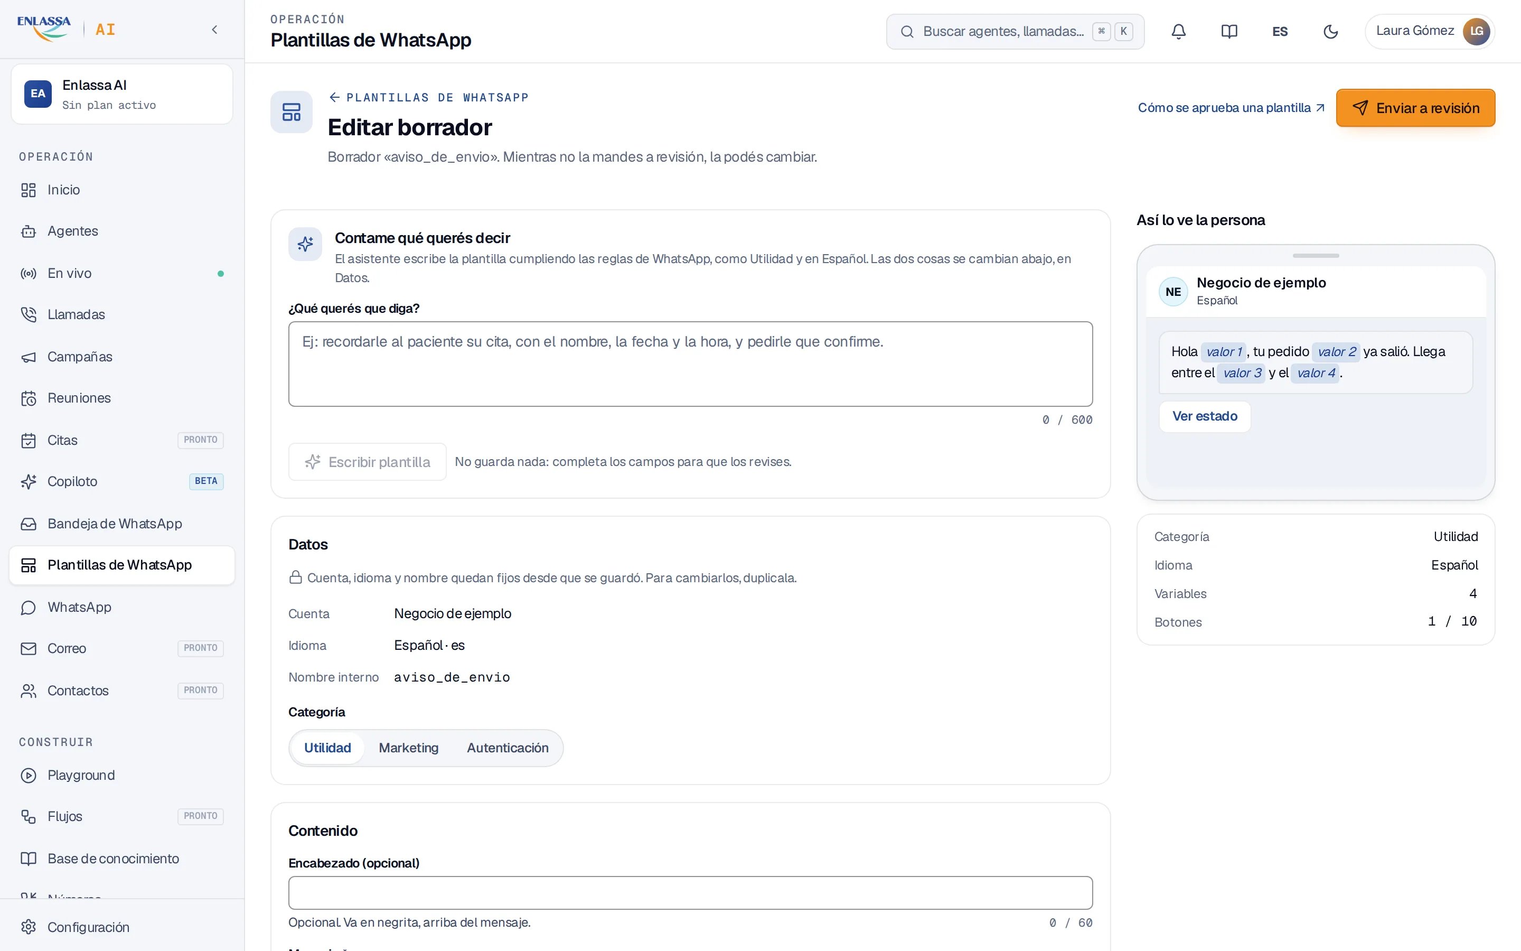Click the Campañas megaphone icon
1521x951 pixels.
pyautogui.click(x=29, y=357)
